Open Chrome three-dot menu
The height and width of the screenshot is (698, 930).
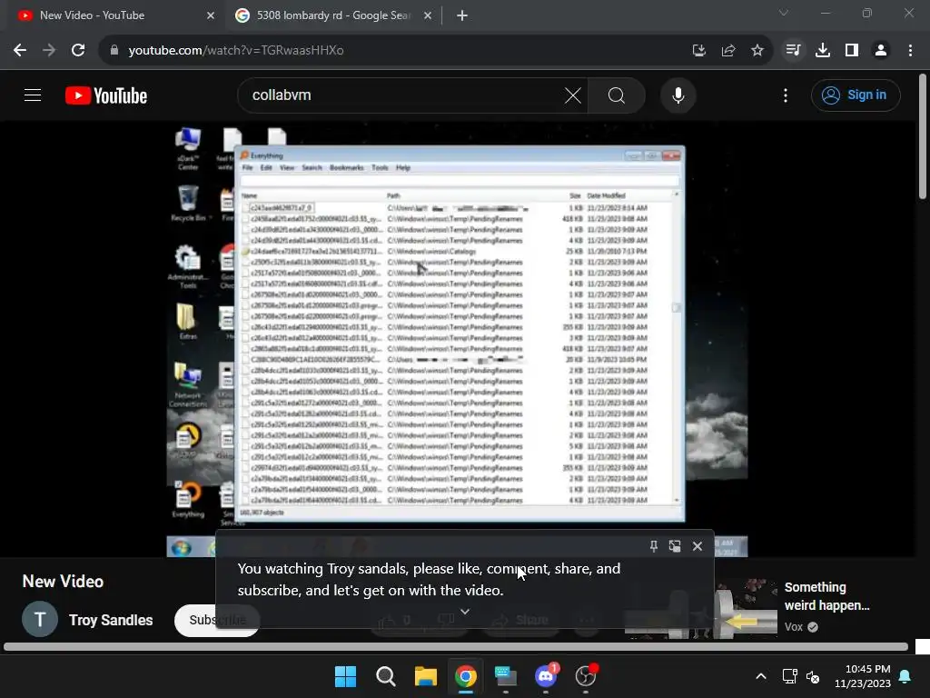(x=910, y=51)
